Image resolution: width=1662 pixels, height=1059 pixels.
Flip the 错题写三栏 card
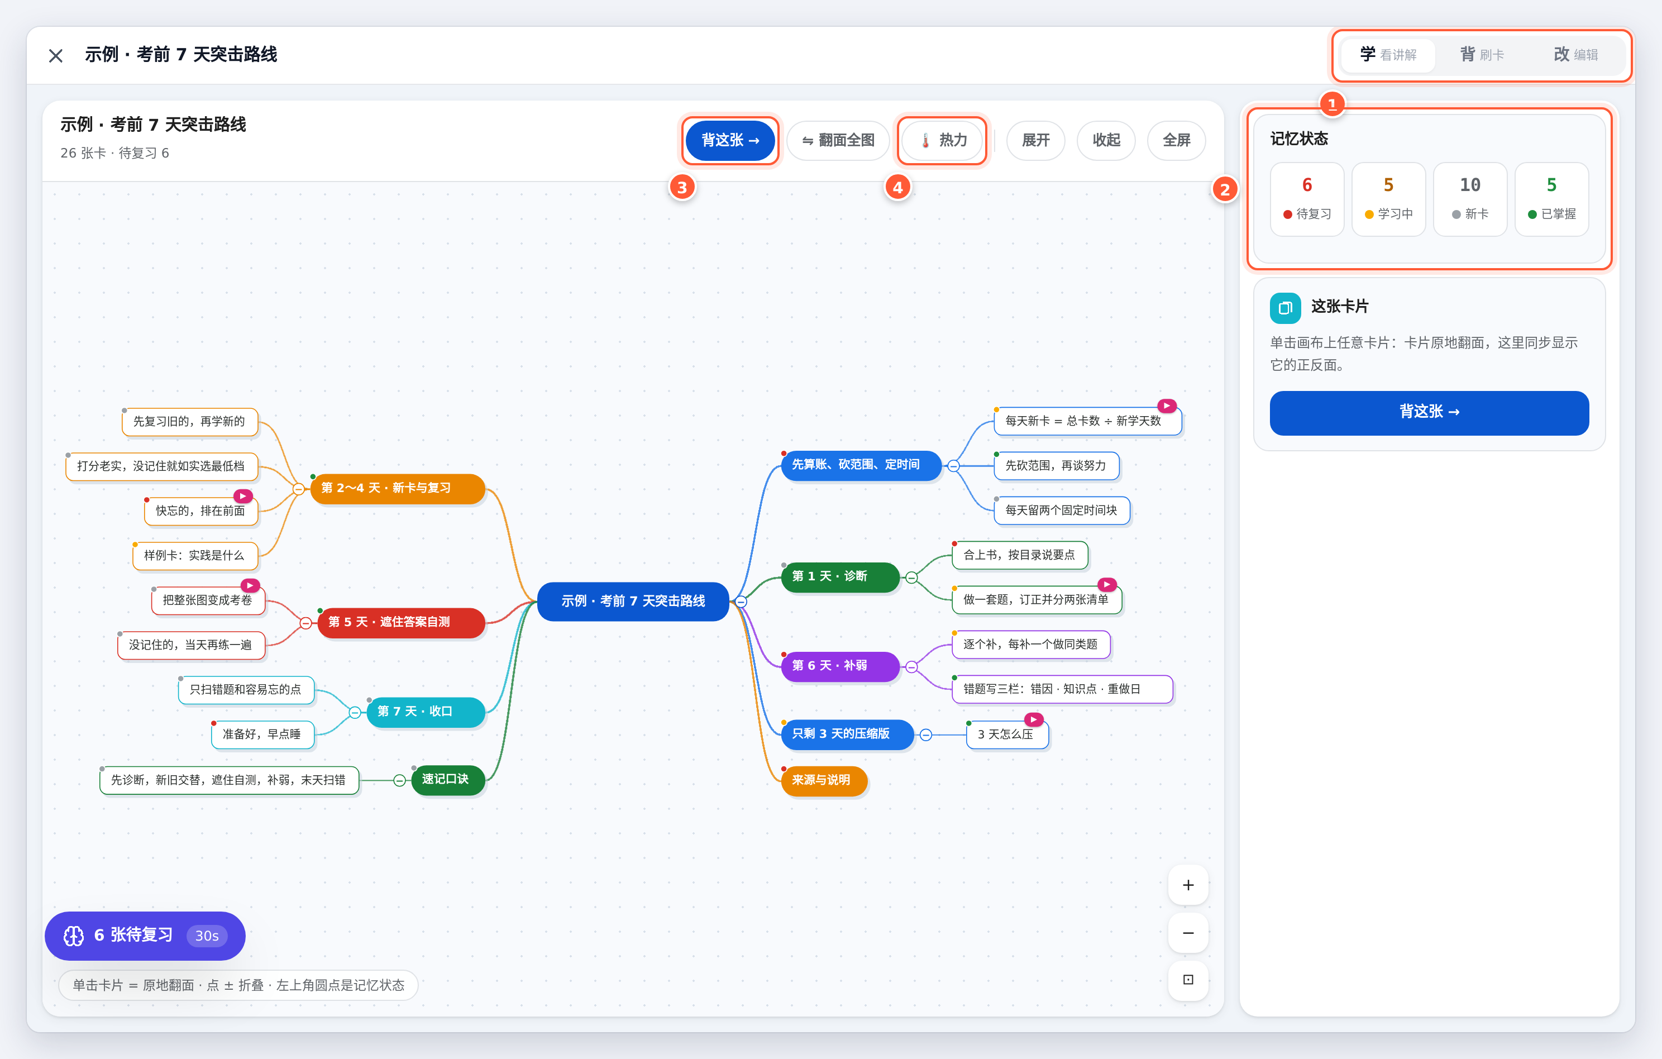[1062, 689]
